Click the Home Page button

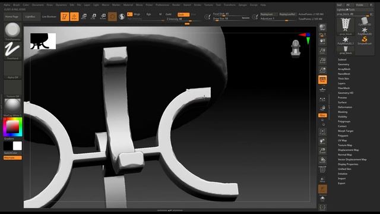tap(12, 17)
